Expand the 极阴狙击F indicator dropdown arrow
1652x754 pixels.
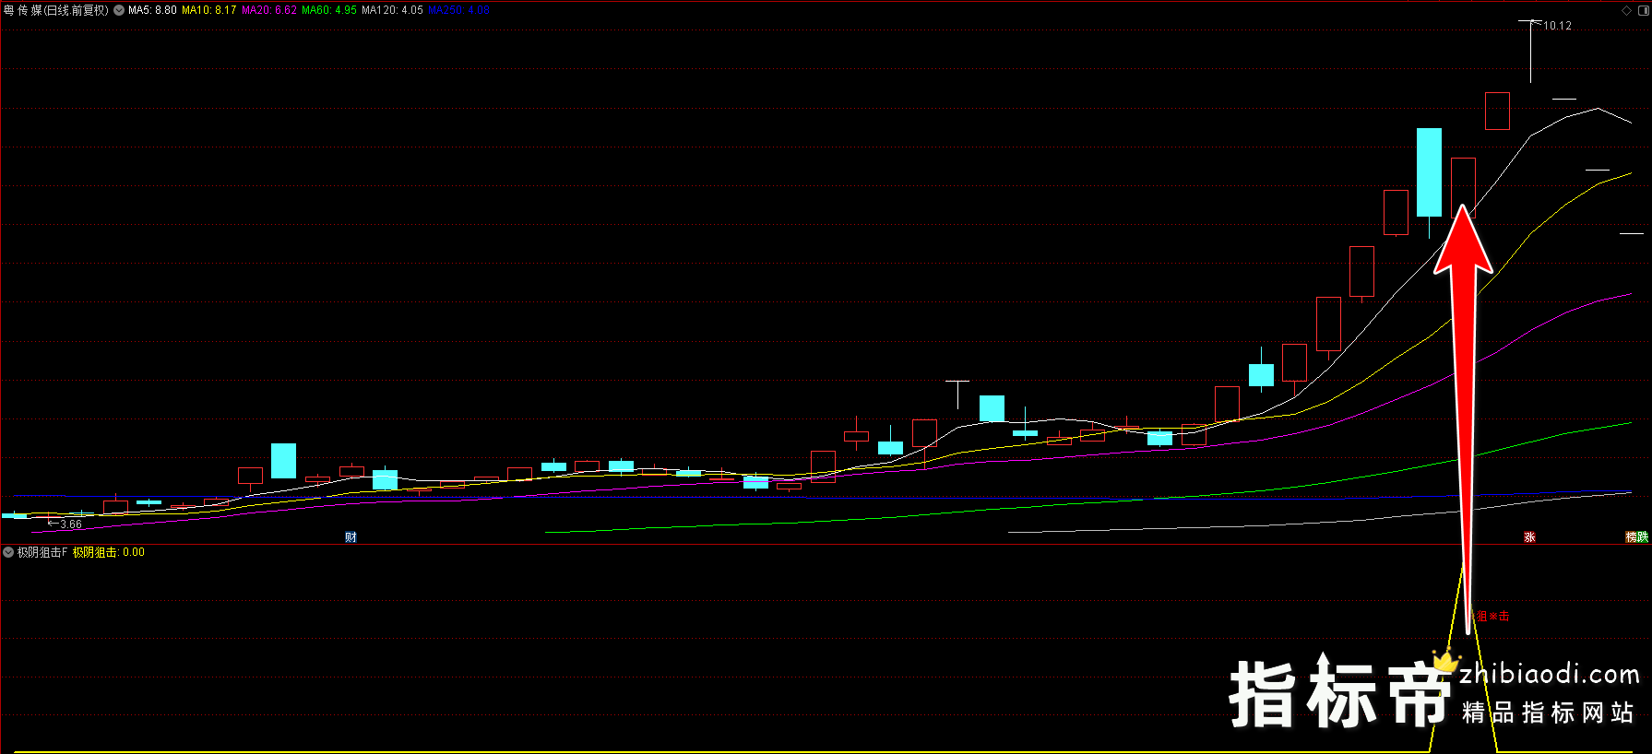[x=8, y=552]
